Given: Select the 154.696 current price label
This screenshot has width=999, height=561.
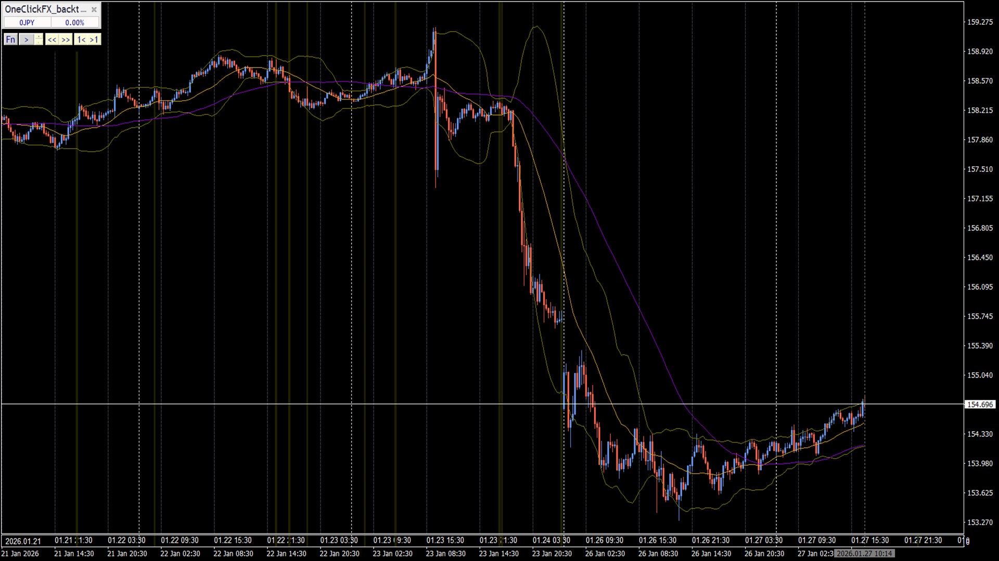Looking at the screenshot, I should pos(980,404).
